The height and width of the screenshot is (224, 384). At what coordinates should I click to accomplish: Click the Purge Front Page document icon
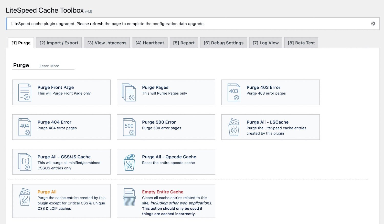[x=25, y=92]
